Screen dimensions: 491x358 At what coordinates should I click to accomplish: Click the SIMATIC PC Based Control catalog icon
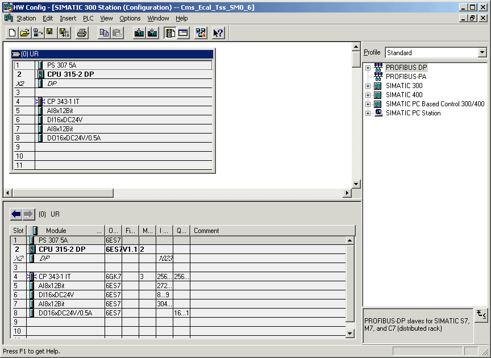(x=378, y=104)
